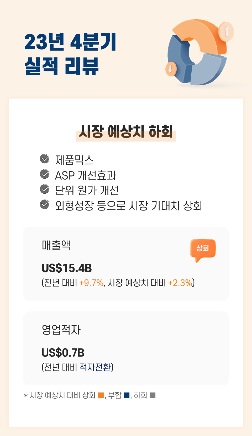Click the 영업적자 card label
The image size is (252, 436).
pos(61,330)
